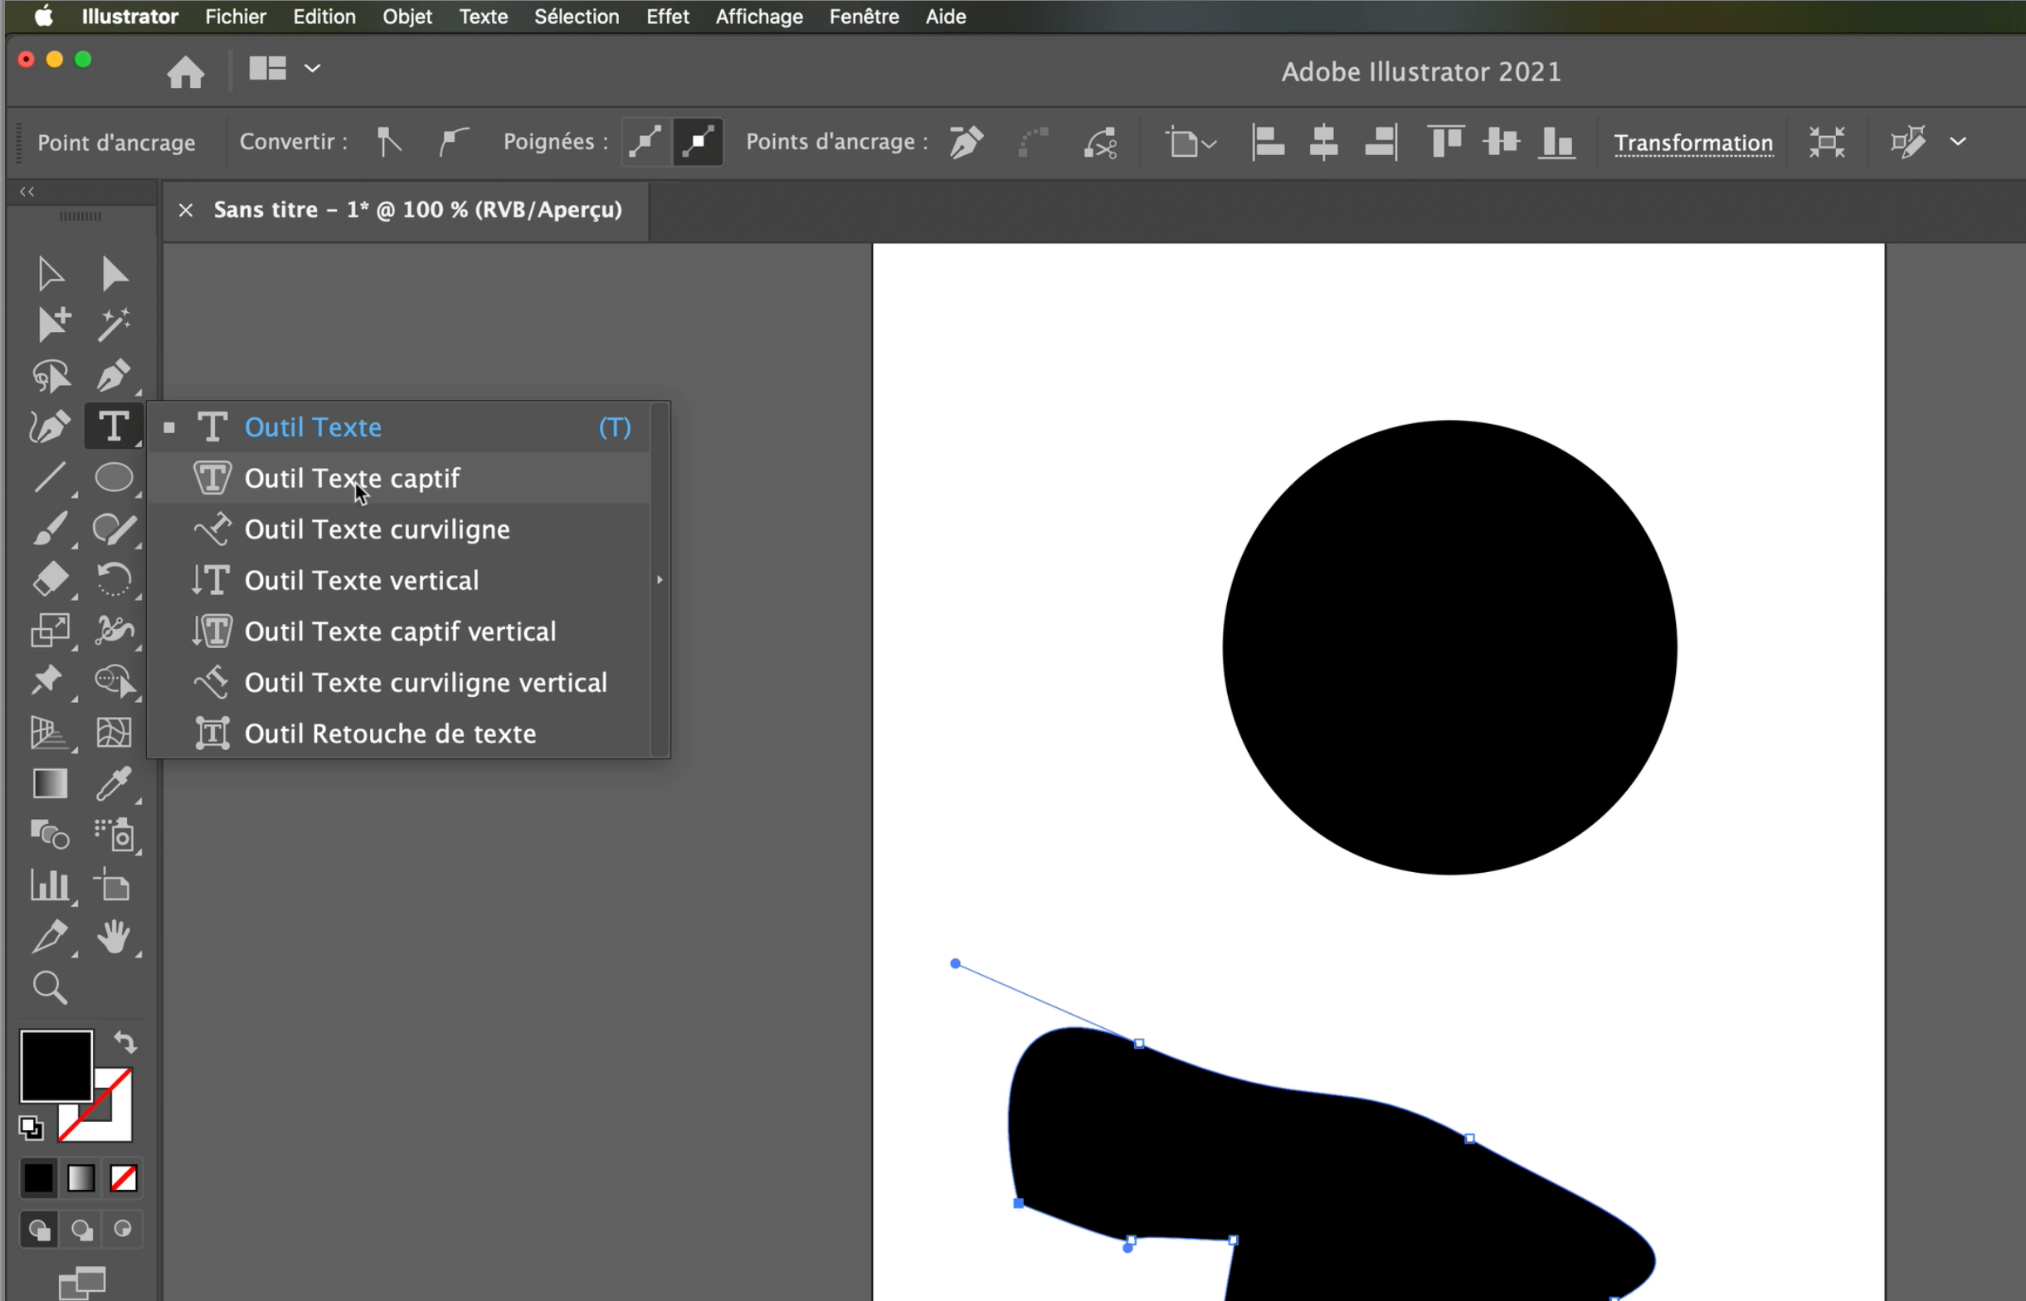Go to the Home screen icon
This screenshot has height=1301, width=2026.
point(186,71)
